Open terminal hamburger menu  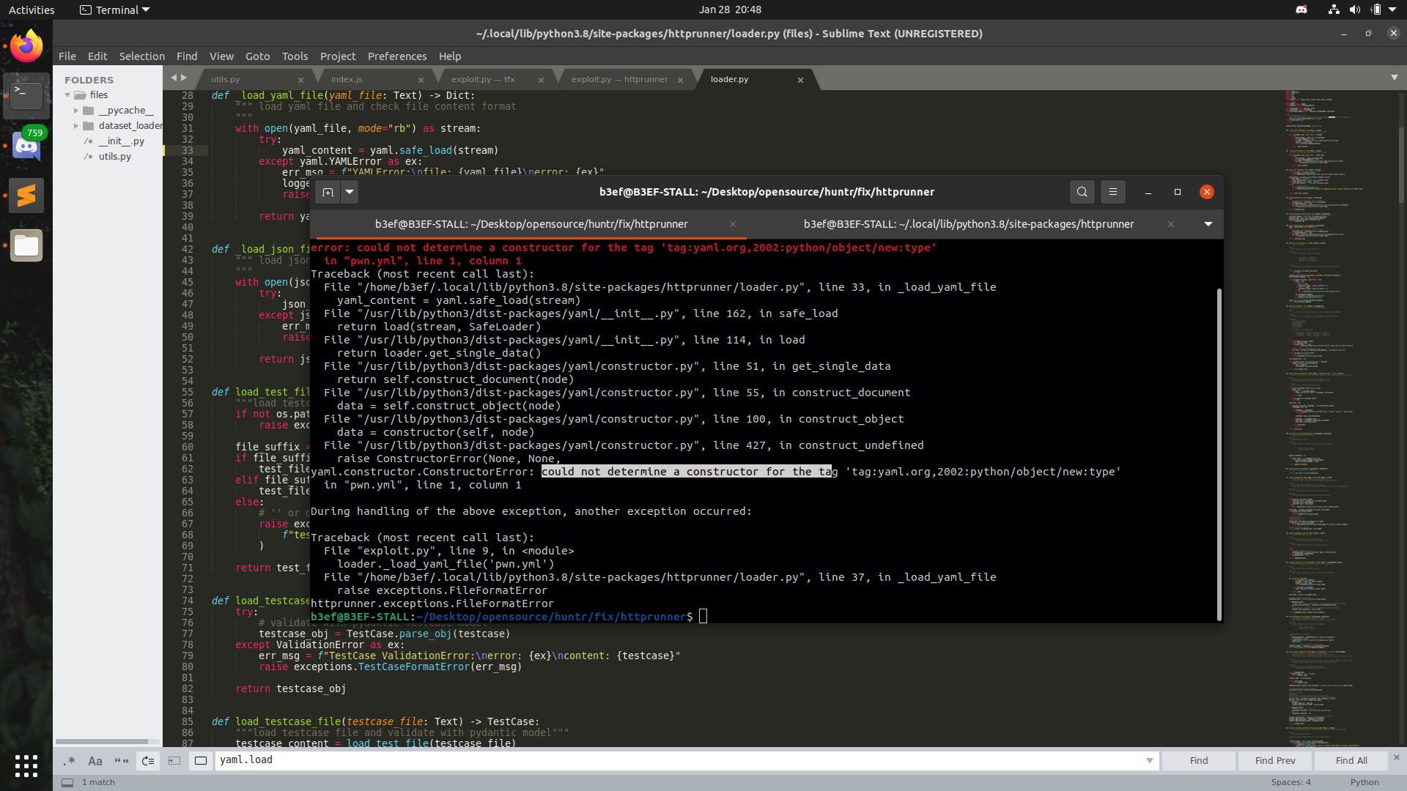click(1112, 192)
